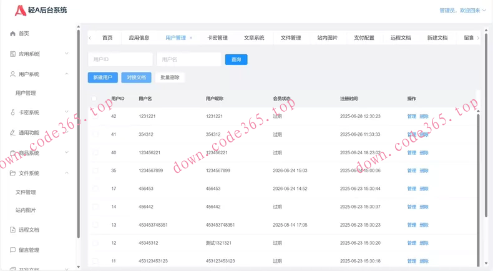The height and width of the screenshot is (271, 493).
Task: Click the sidebar vertical scrollbar
Action: (x=78, y=134)
